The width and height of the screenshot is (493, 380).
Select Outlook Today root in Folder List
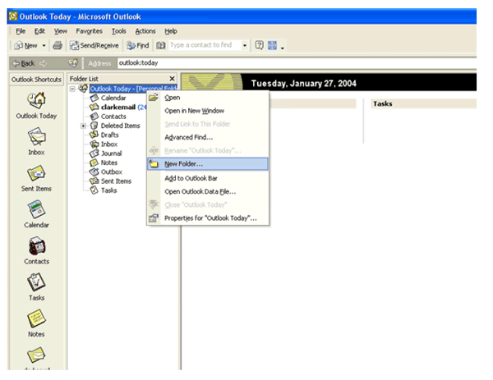point(133,89)
